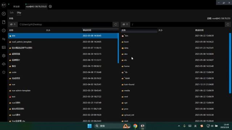Select remote folder qcloud_init

175,115
